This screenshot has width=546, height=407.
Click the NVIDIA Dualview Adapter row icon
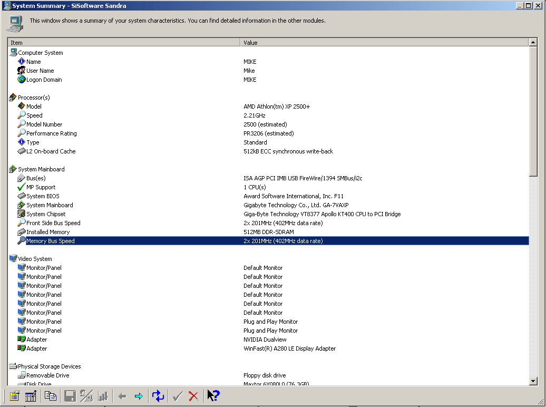(21, 339)
